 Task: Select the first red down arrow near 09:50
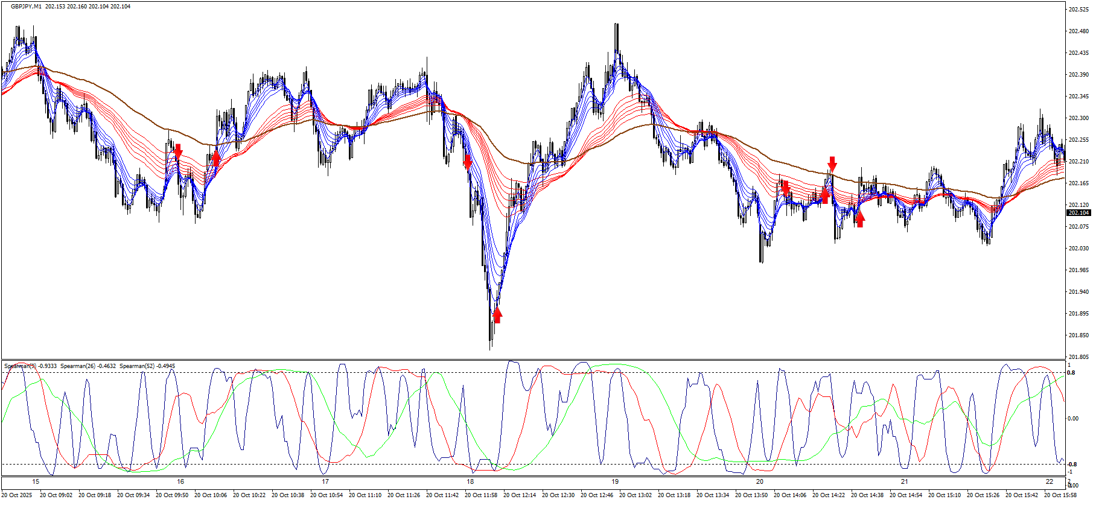pos(177,151)
